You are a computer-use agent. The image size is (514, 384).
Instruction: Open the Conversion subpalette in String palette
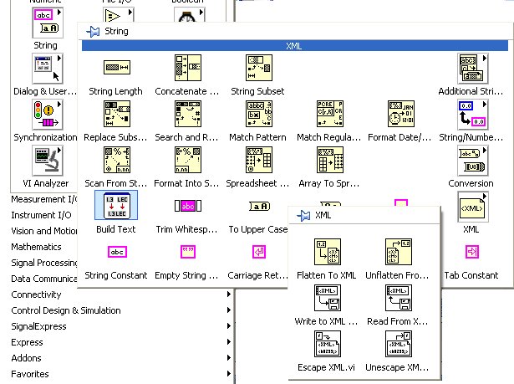pos(473,160)
